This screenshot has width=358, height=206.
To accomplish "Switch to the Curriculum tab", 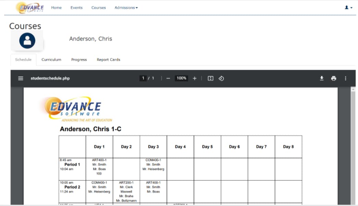I will coord(51,59).
